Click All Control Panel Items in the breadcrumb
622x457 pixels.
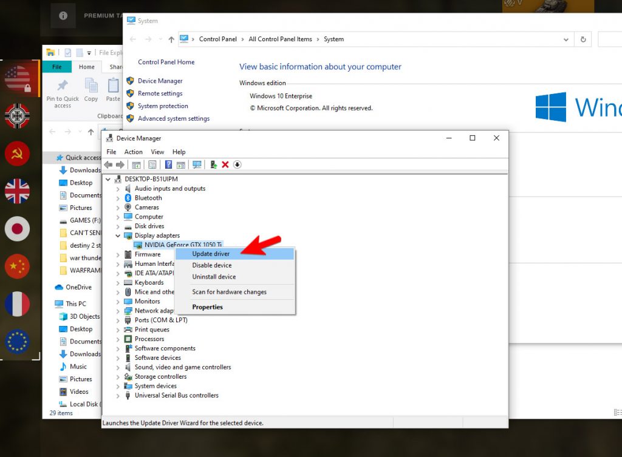point(281,39)
